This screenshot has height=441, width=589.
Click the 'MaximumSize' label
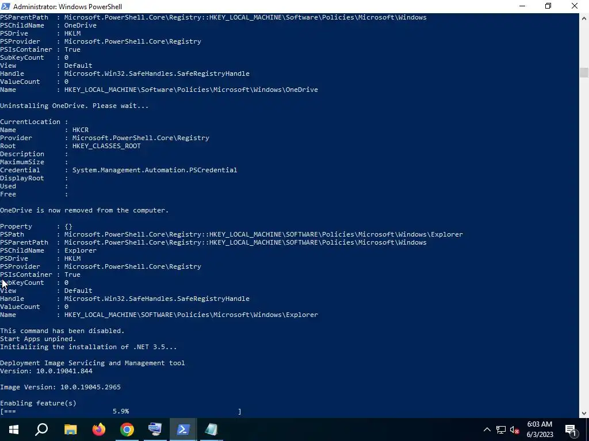click(x=22, y=162)
